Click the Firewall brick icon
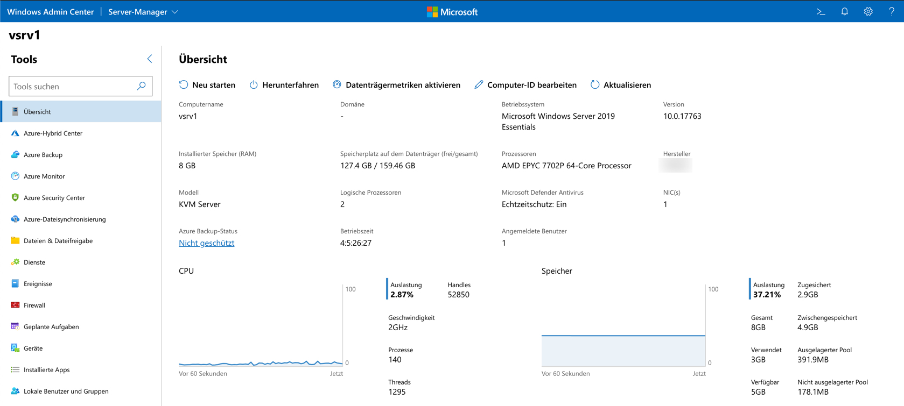Image resolution: width=904 pixels, height=406 pixels. point(15,305)
